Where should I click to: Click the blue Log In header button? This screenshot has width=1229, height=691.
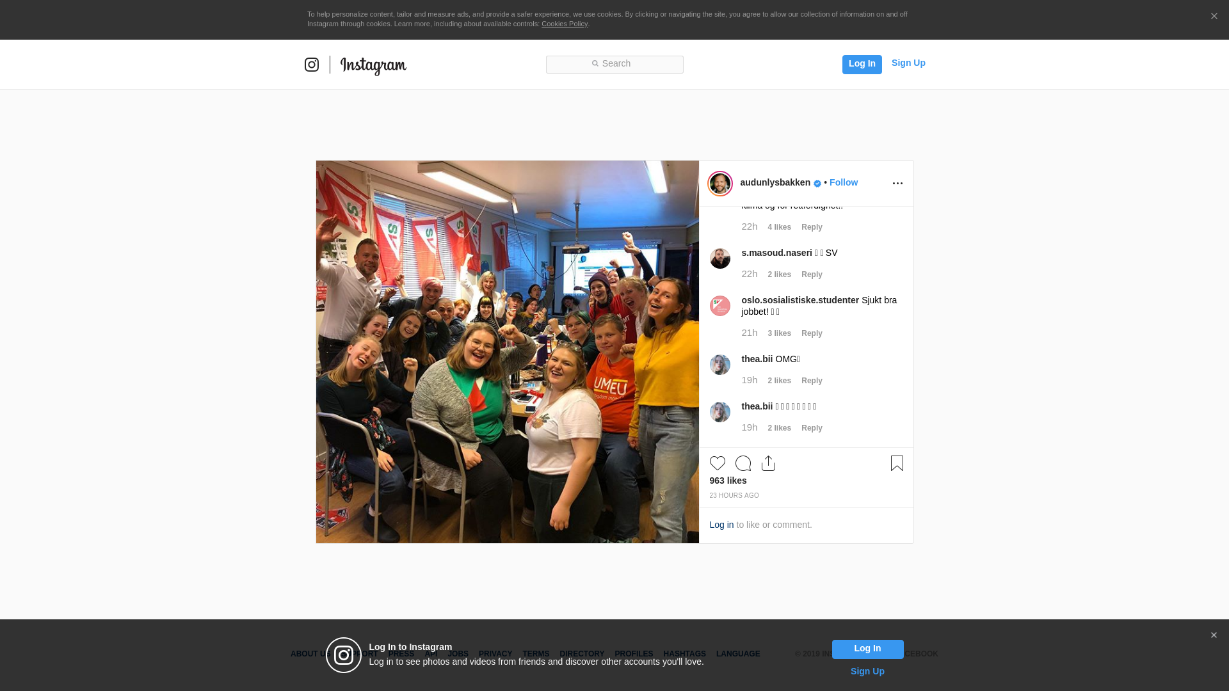point(862,65)
